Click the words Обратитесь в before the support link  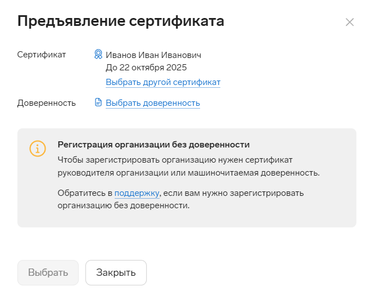pyautogui.click(x=85, y=193)
